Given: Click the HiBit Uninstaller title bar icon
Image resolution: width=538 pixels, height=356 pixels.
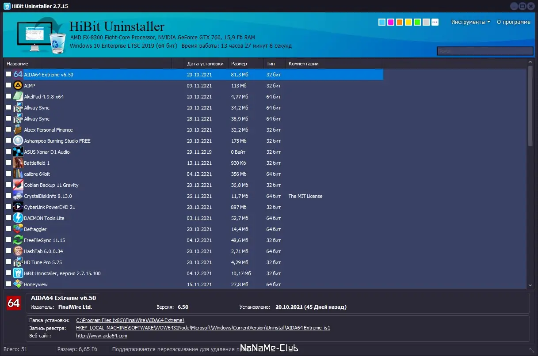Looking at the screenshot, I should [7, 6].
